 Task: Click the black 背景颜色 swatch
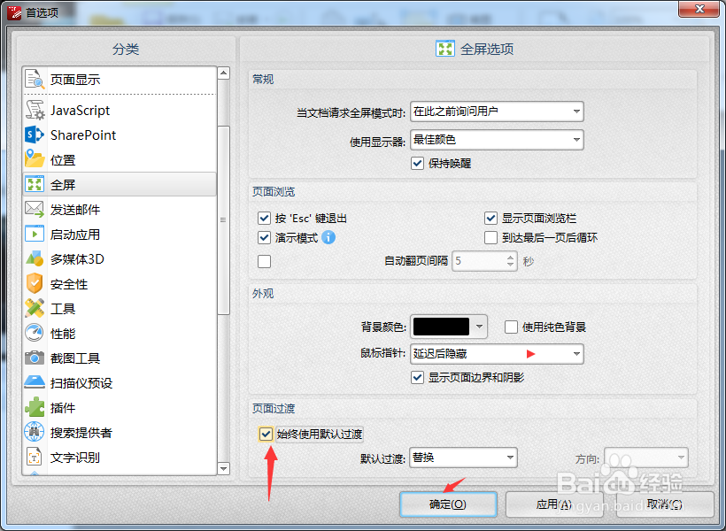pyautogui.click(x=441, y=327)
